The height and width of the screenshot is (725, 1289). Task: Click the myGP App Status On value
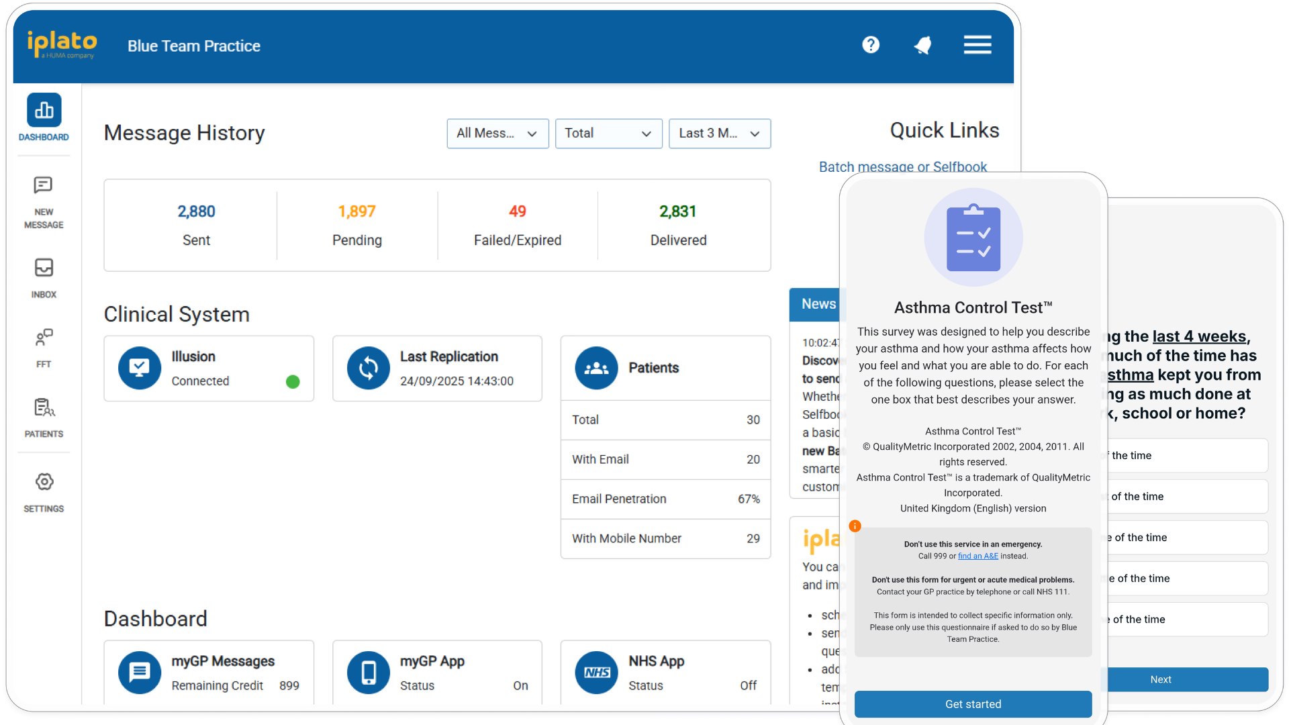[x=520, y=685]
